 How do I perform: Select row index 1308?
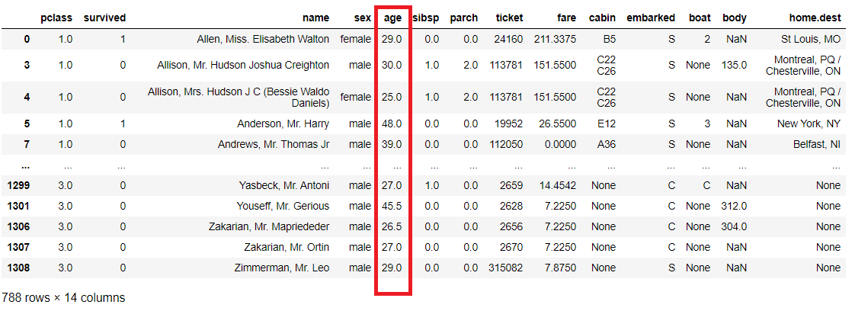coord(19,268)
